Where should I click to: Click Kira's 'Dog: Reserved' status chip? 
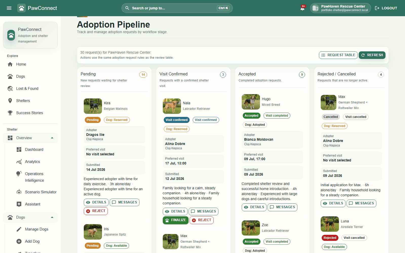[117, 120]
